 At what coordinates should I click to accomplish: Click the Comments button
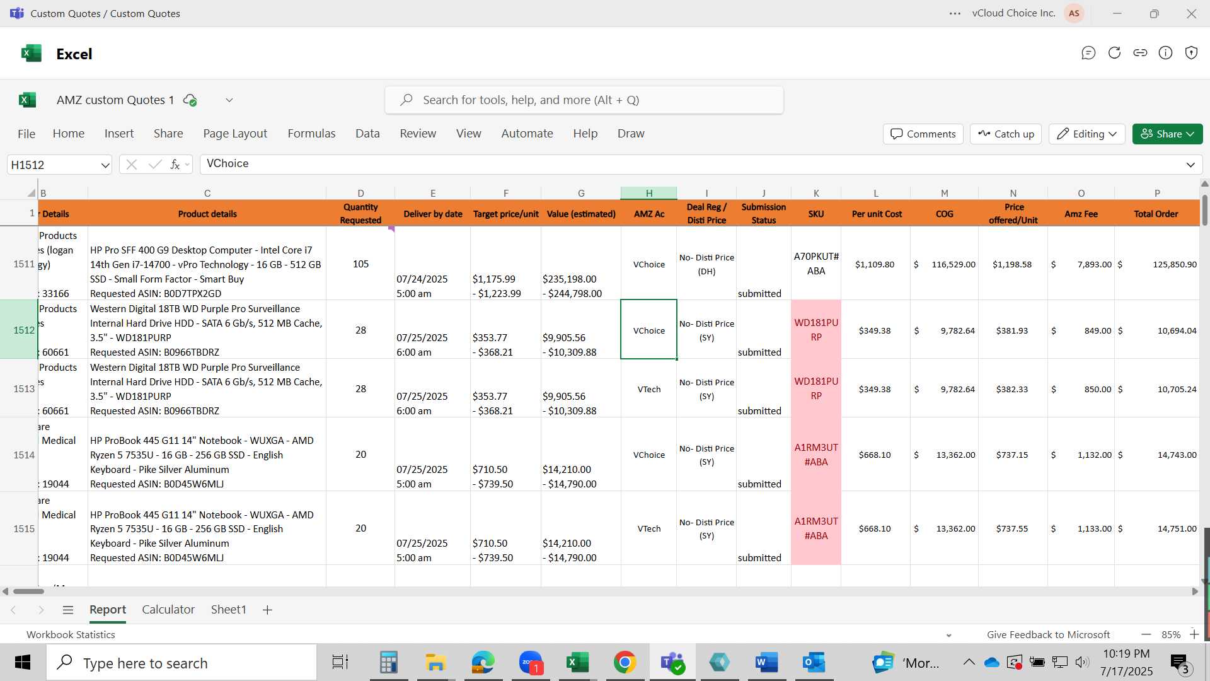tap(923, 134)
